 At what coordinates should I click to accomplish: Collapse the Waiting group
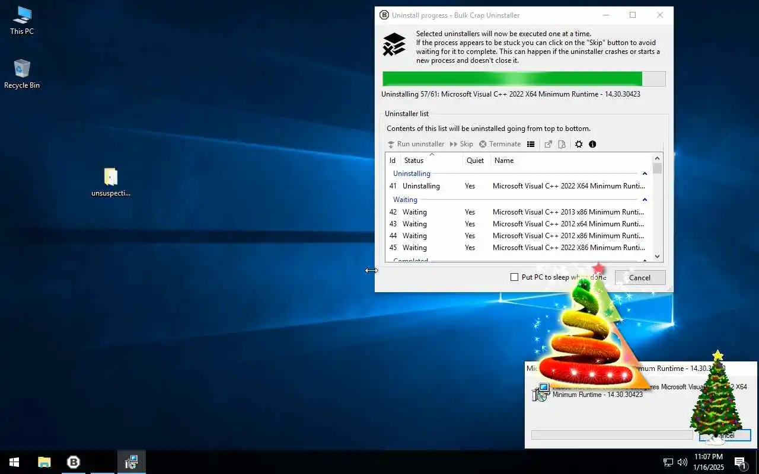click(x=645, y=200)
